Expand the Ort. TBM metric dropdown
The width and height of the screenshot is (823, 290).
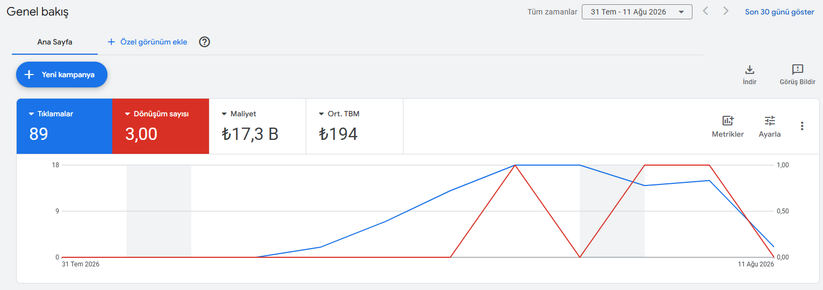[321, 114]
